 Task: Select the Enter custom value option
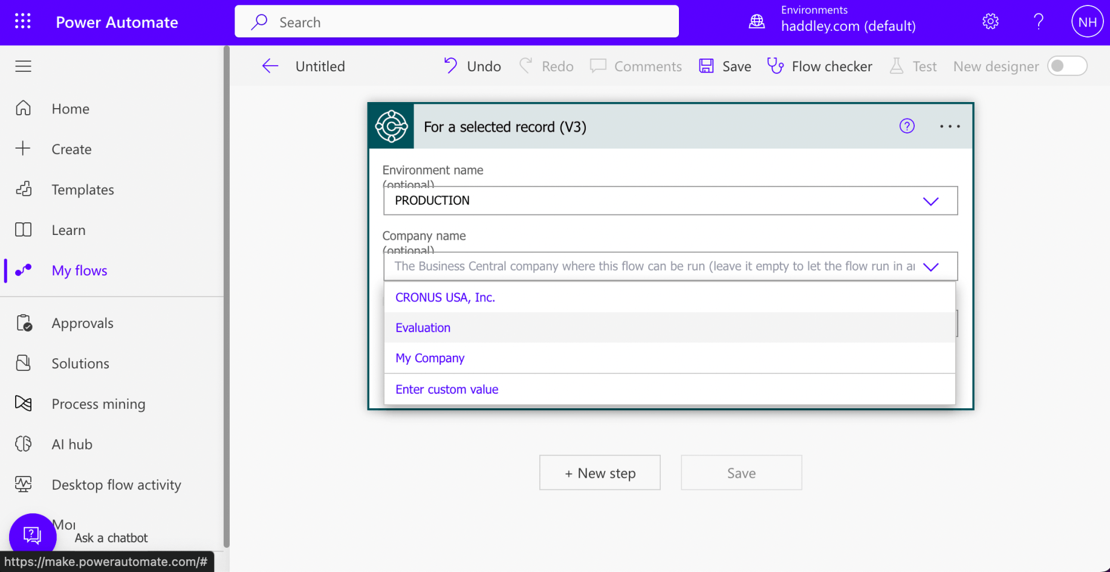point(447,389)
